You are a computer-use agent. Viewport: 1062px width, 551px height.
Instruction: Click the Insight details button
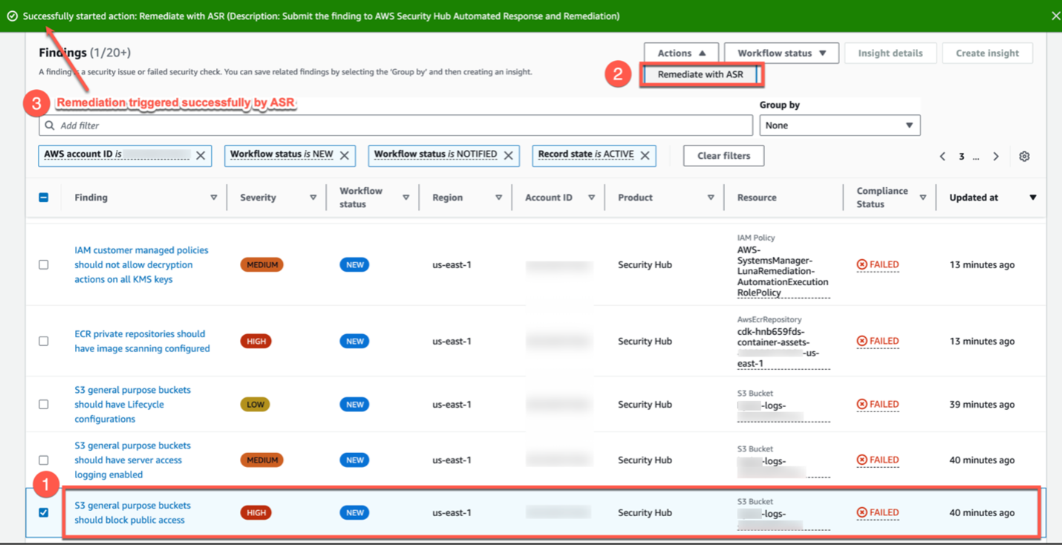tap(890, 53)
